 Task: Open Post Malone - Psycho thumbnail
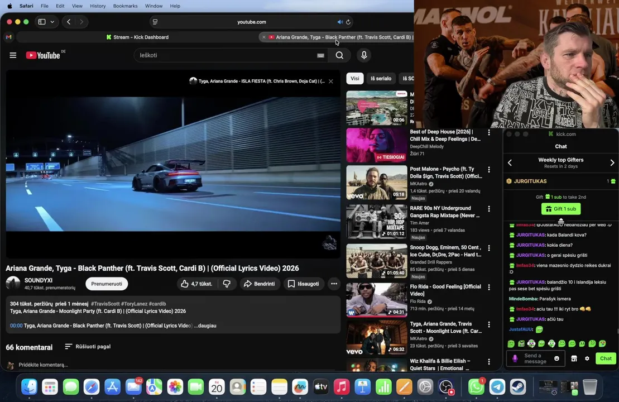coord(377,183)
